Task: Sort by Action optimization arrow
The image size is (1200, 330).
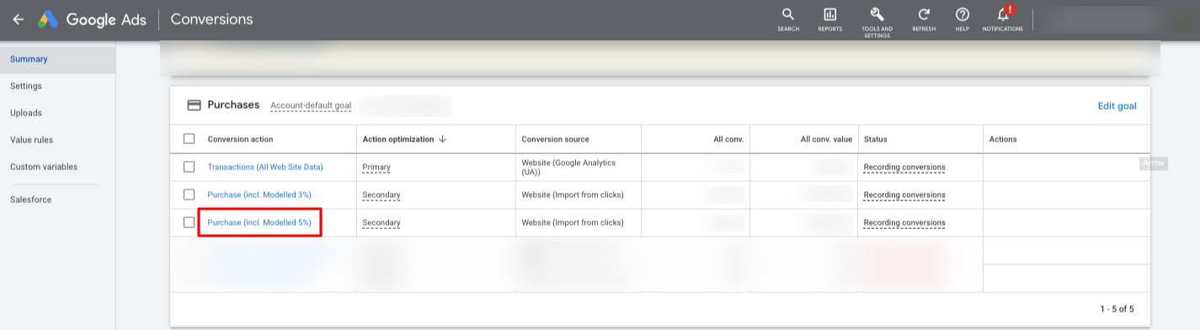Action: pos(443,139)
